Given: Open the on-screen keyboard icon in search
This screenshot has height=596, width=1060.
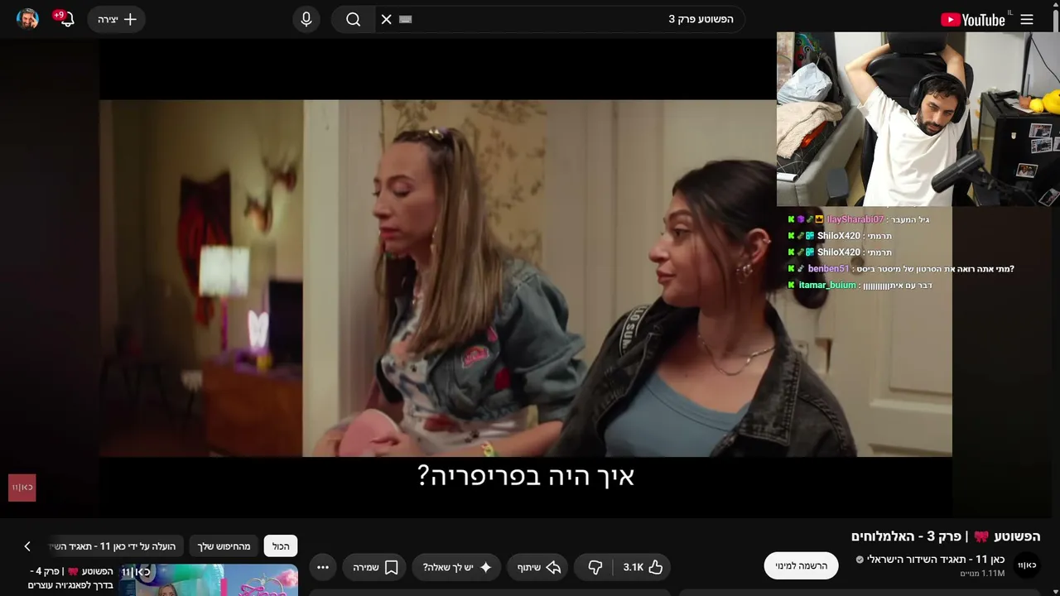Looking at the screenshot, I should tap(405, 19).
